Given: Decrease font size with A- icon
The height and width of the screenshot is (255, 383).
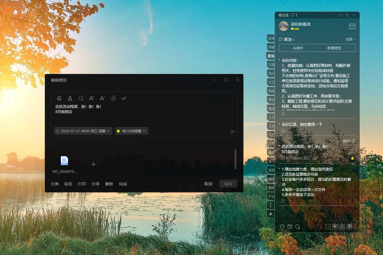Looking at the screenshot, I should [x=102, y=98].
